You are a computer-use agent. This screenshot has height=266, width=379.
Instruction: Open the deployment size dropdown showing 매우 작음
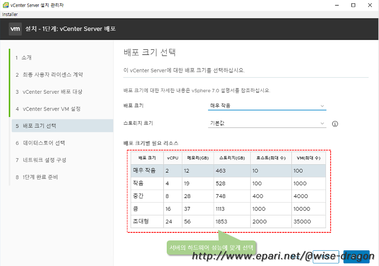(x=267, y=106)
